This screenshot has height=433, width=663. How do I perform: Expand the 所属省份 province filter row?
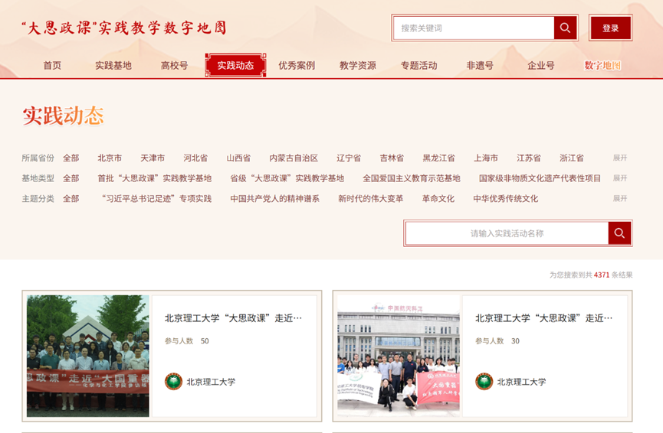619,158
